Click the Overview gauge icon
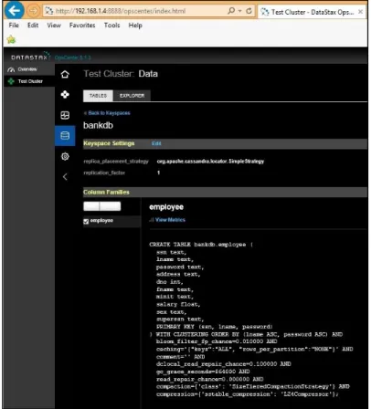The image size is (371, 409). [x=11, y=69]
